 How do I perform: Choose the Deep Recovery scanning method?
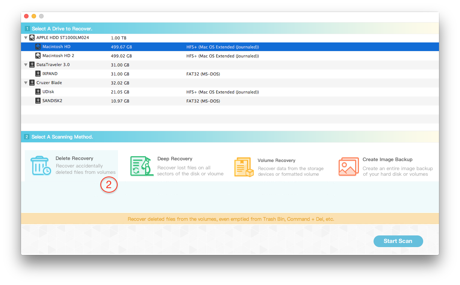(x=177, y=166)
